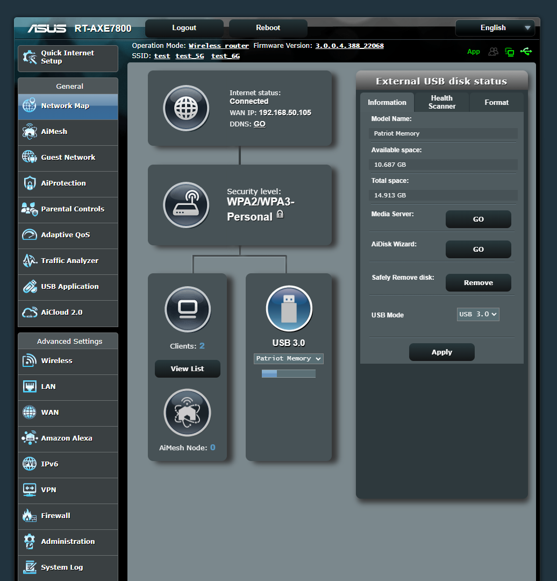The height and width of the screenshot is (581, 557).
Task: Click the Firewall flame icon
Action: [30, 515]
